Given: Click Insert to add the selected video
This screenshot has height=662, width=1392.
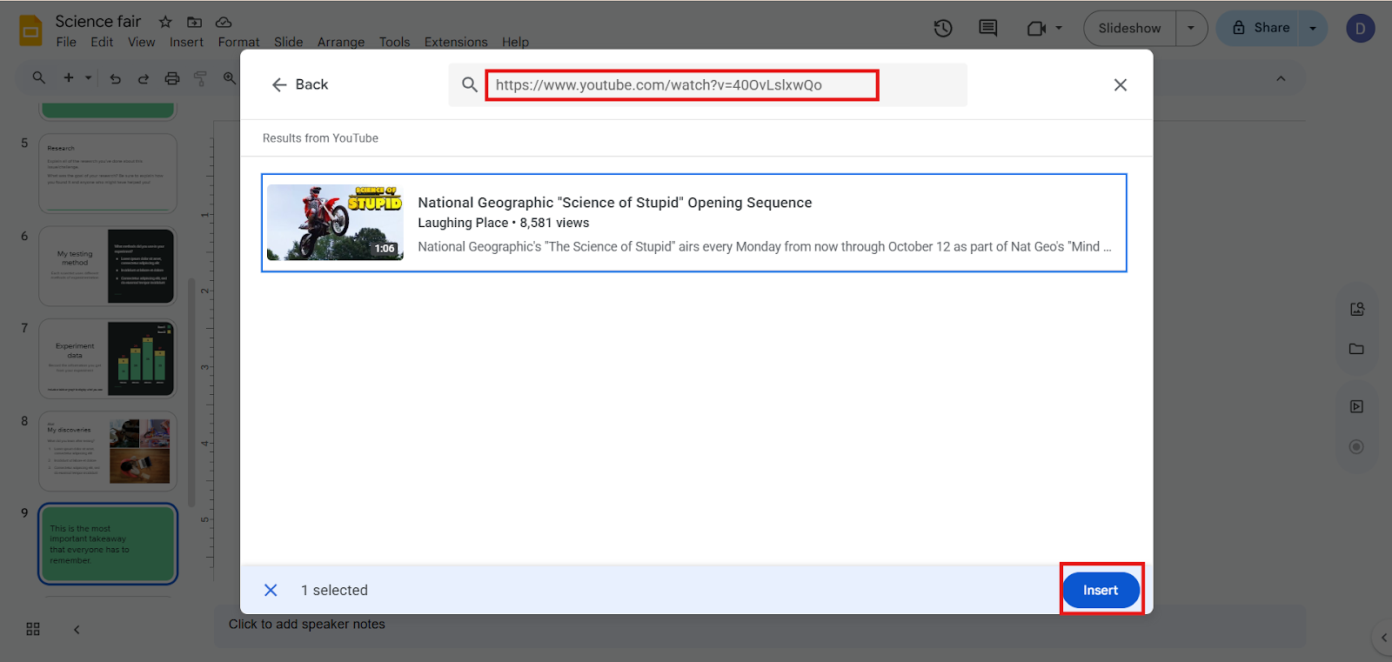Looking at the screenshot, I should pos(1101,590).
